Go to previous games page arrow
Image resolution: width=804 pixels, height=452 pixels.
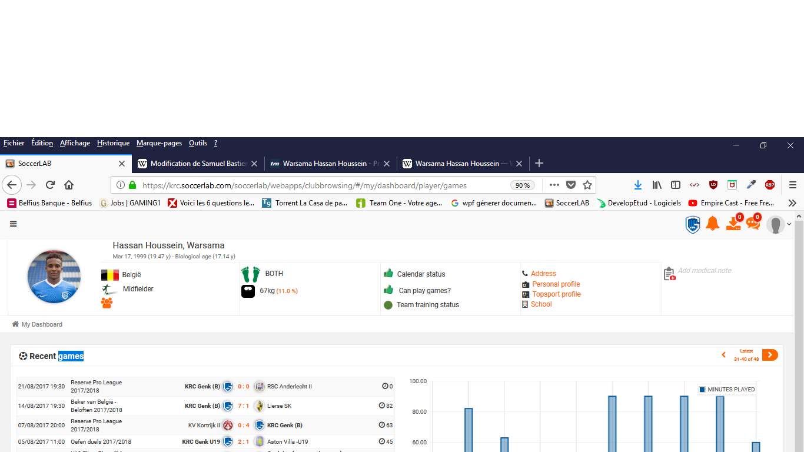click(724, 355)
